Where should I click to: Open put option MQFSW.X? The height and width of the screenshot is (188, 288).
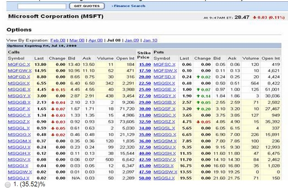165,71
